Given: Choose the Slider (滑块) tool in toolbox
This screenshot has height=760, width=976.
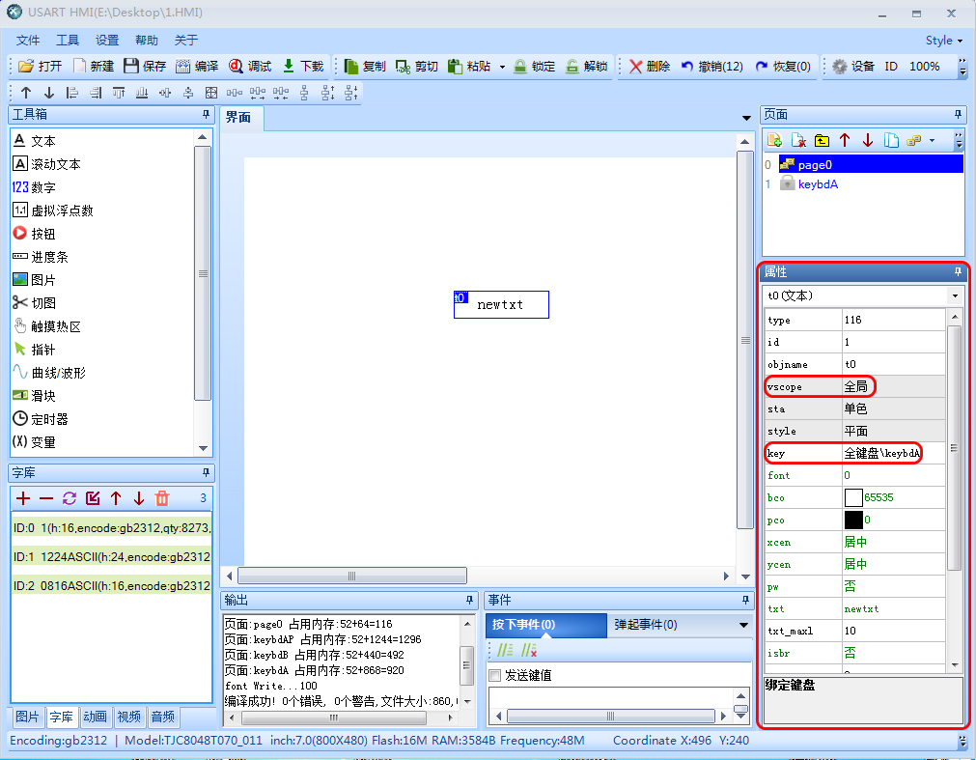Looking at the screenshot, I should click(20, 396).
